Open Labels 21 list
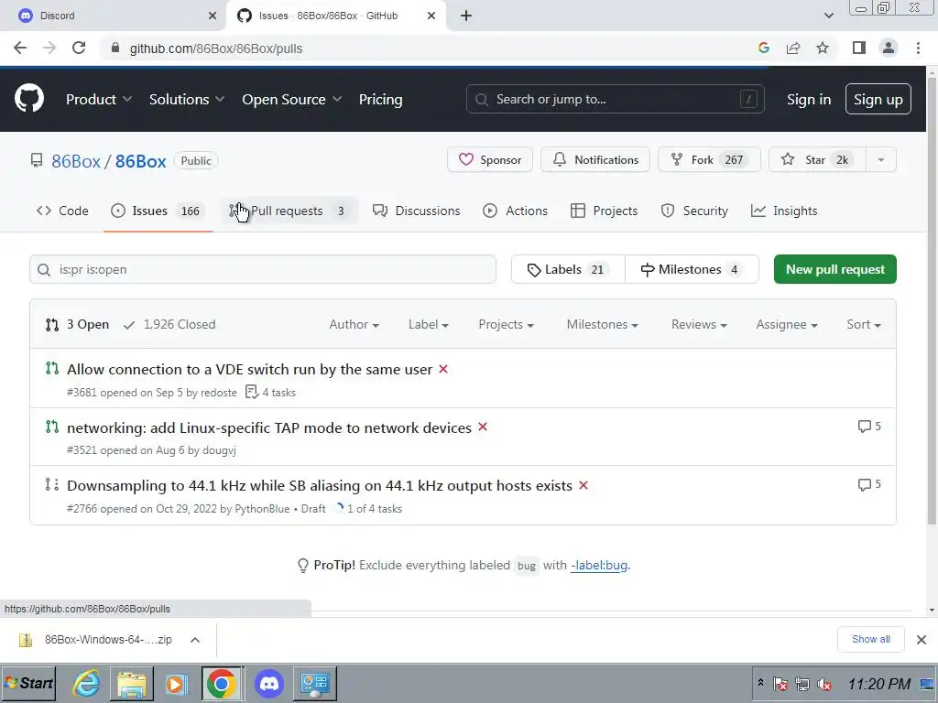938x703 pixels. click(568, 269)
